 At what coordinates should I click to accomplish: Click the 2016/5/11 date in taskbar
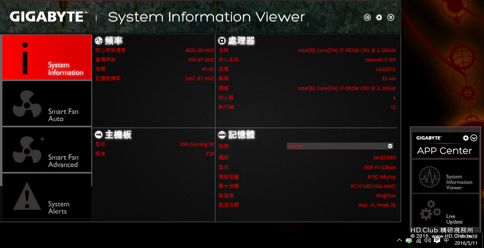466,243
